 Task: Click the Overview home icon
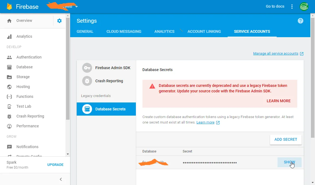coord(9,21)
